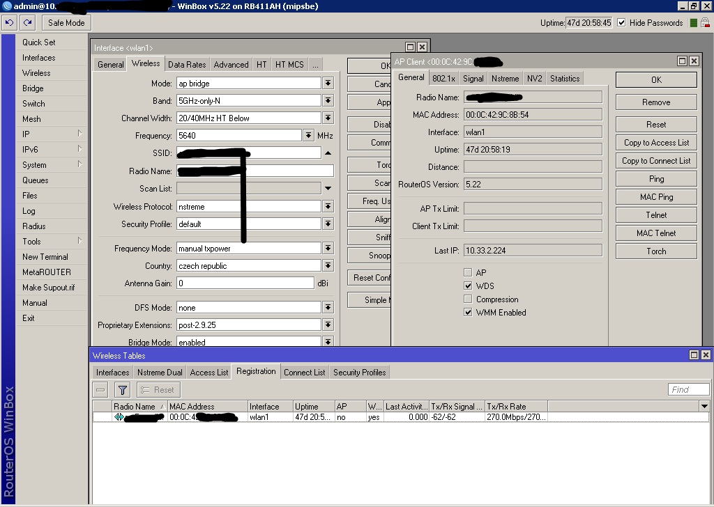The width and height of the screenshot is (714, 507).
Task: Open the System submenu
Action: [x=51, y=164]
